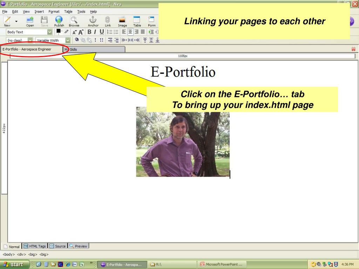The height and width of the screenshot is (269, 359).
Task: Increase font size with large A icon
Action: [x=81, y=32]
